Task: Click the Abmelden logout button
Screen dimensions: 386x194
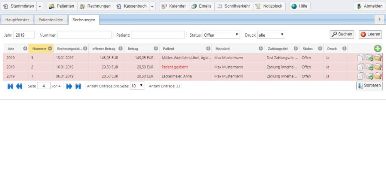Action: [370, 6]
